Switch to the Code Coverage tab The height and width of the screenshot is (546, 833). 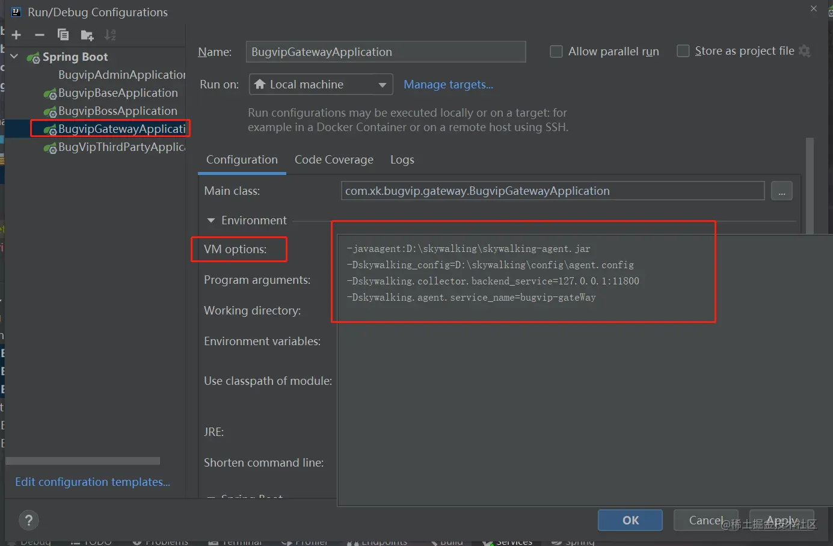pos(334,160)
